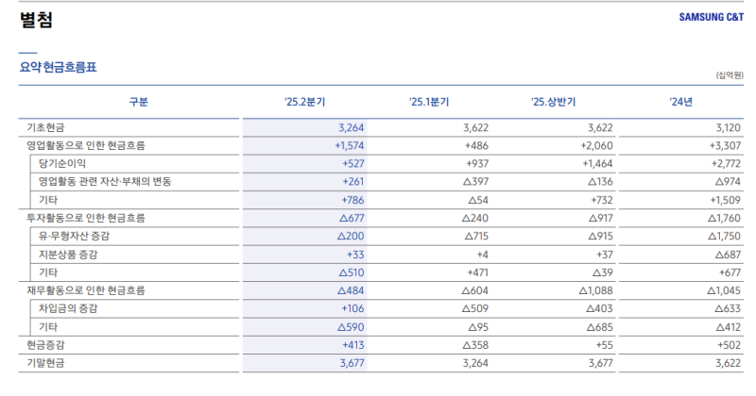Image resolution: width=756 pixels, height=396 pixels.
Task: Click the (십억원) unit label
Action: 728,75
